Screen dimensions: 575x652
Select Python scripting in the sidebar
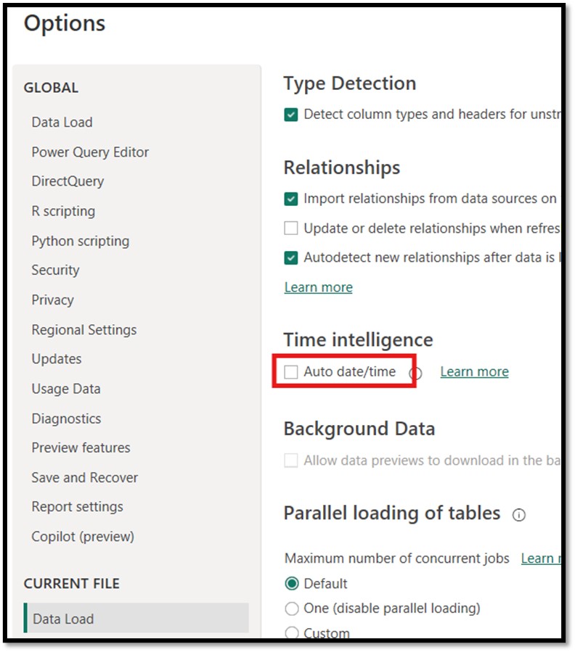[x=80, y=241]
